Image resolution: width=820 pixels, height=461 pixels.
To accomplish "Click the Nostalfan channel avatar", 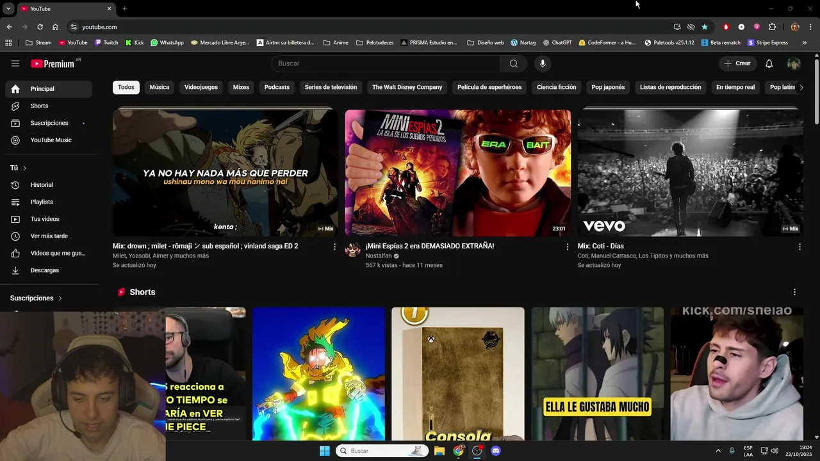I will (353, 250).
